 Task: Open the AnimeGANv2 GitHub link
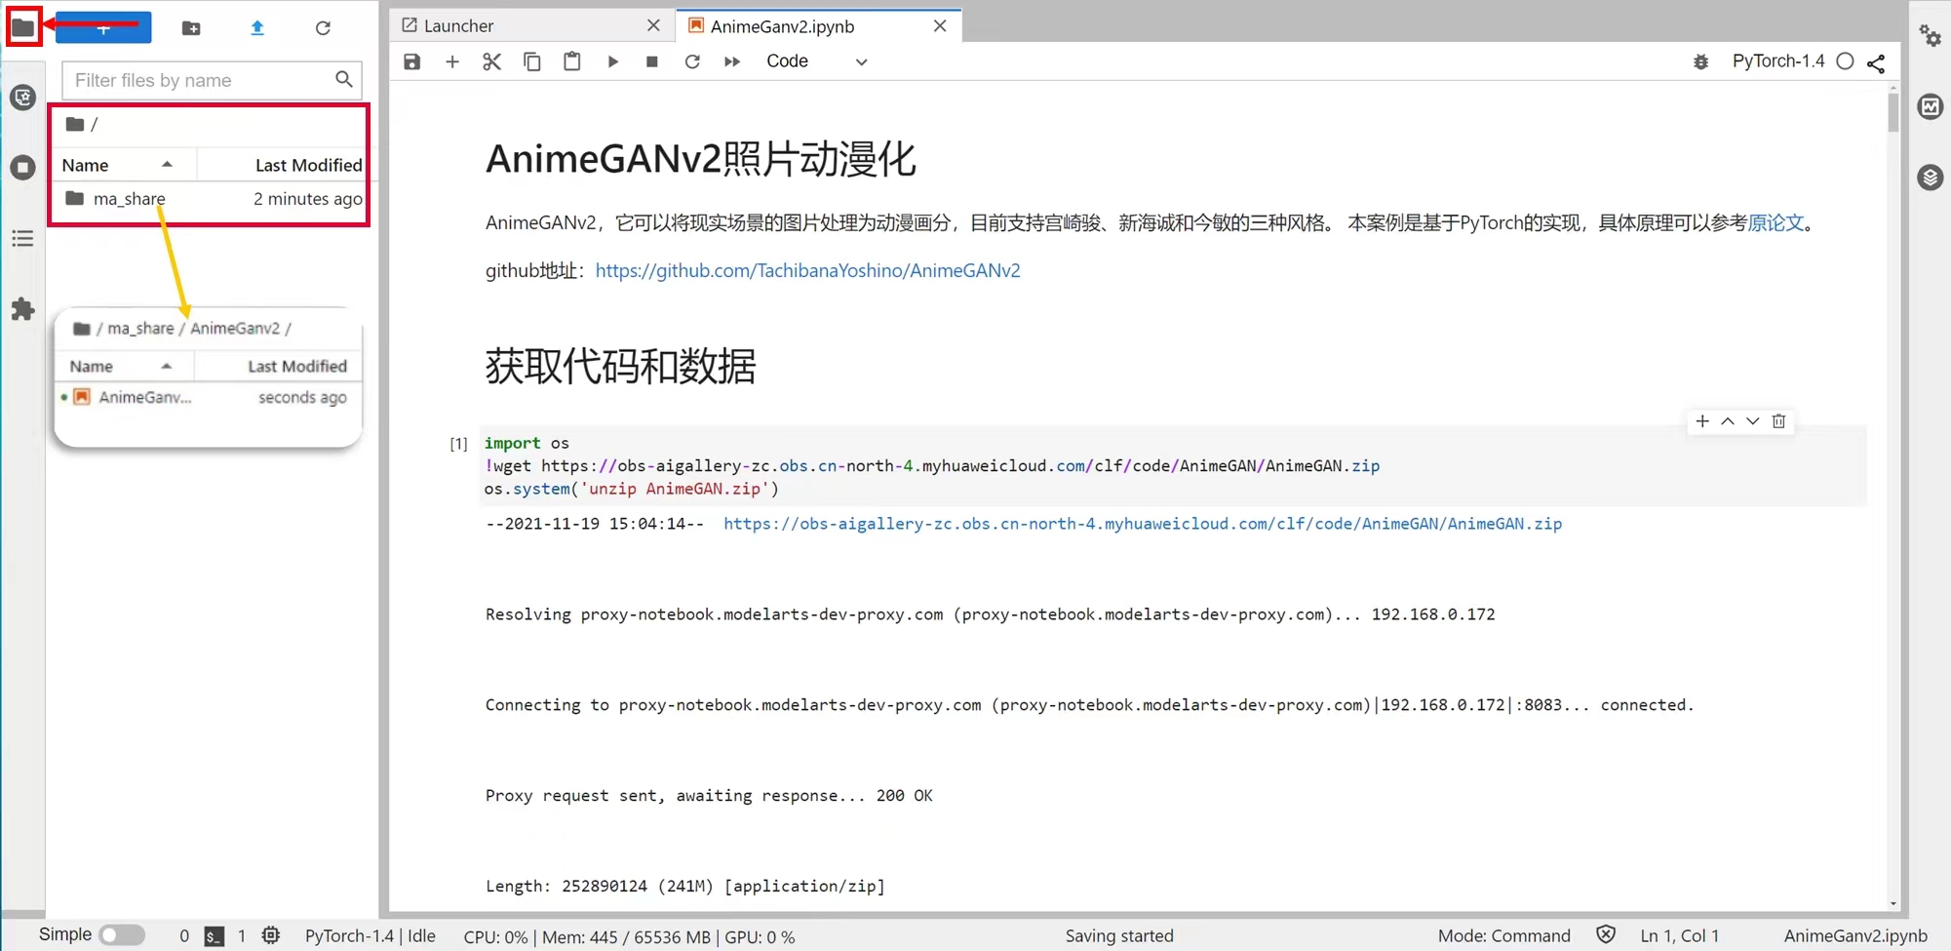pyautogui.click(x=807, y=270)
